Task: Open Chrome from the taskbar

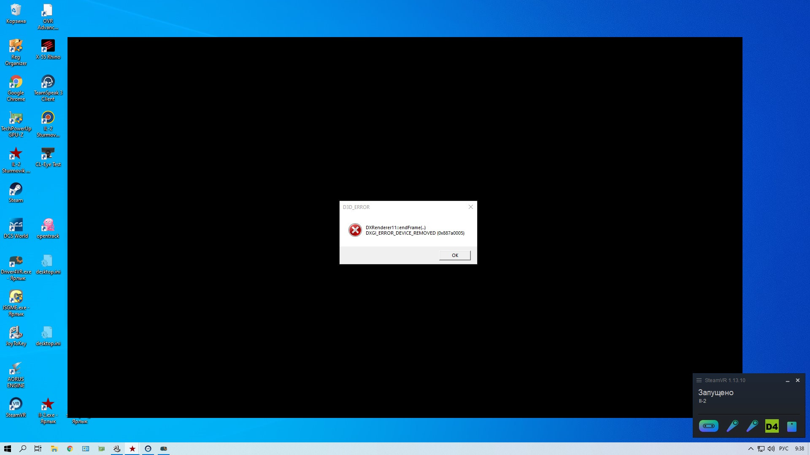Action: tap(70, 449)
